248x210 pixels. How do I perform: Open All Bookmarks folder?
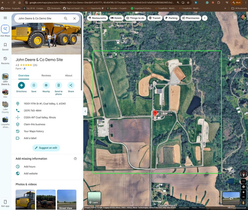point(239,8)
